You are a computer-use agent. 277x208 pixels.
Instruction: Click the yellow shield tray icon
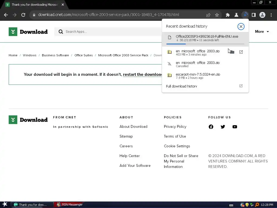tap(247, 205)
